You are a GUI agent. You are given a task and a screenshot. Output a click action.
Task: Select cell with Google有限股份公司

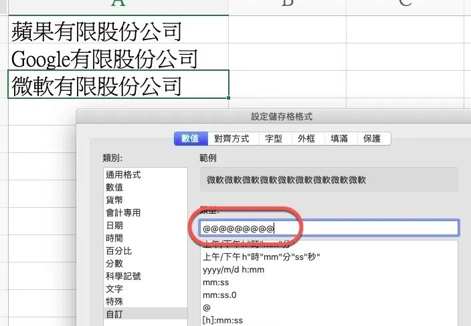pos(118,57)
